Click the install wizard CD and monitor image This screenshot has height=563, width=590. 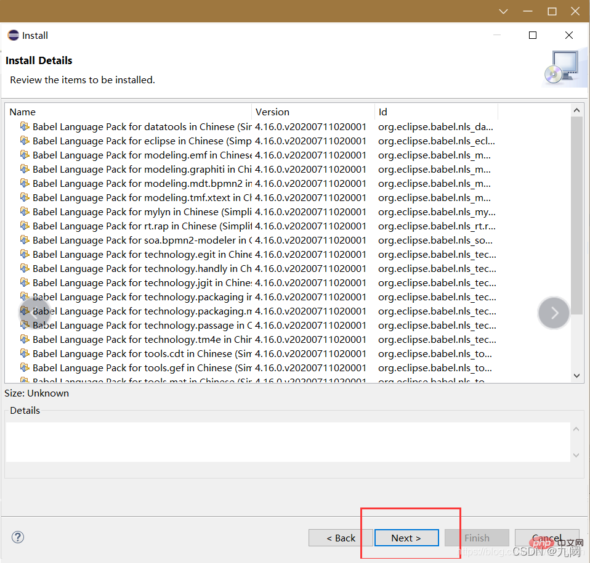click(x=564, y=68)
